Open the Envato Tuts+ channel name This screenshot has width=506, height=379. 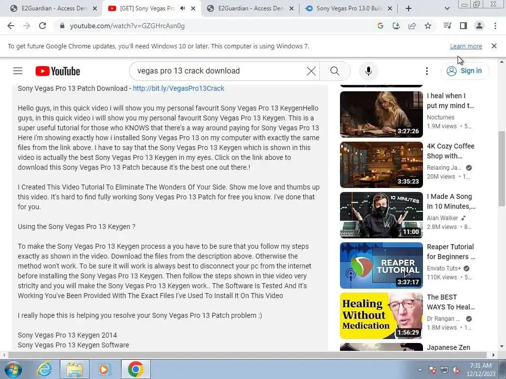pos(444,268)
